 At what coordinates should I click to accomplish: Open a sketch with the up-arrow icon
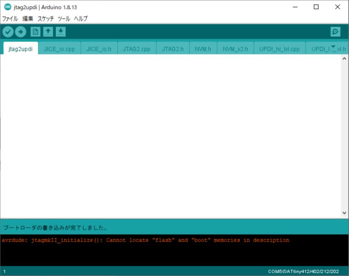click(48, 32)
